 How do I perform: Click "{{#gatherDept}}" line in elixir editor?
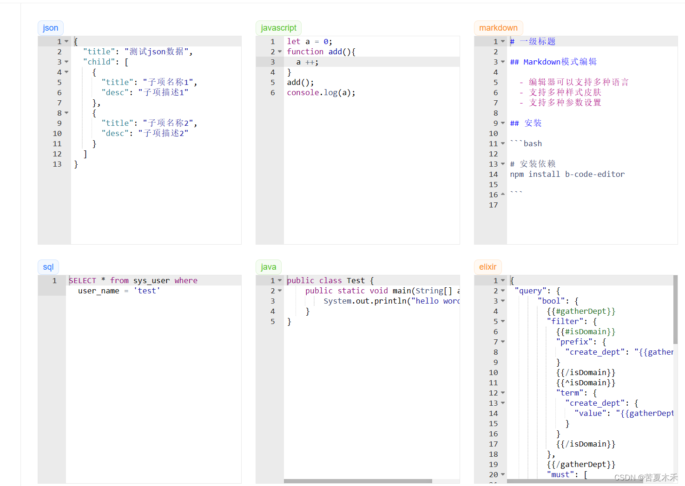[581, 311]
